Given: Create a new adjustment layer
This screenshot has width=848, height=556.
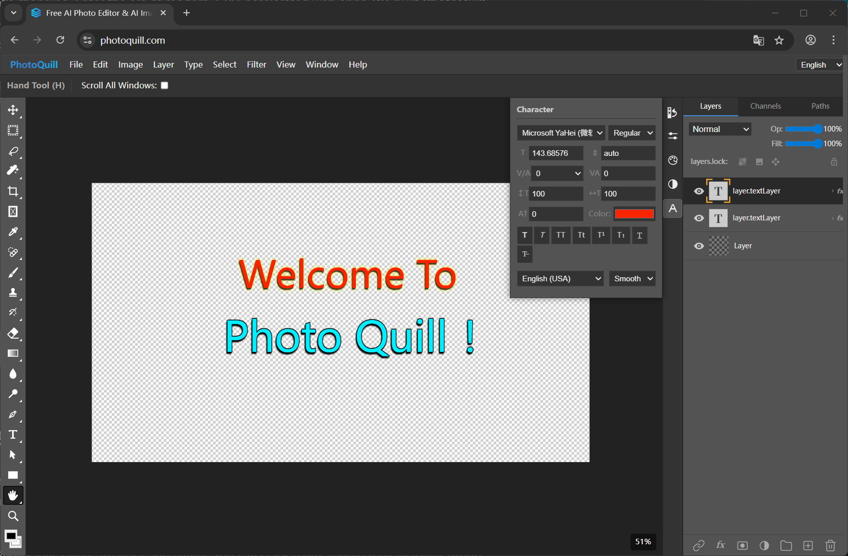Looking at the screenshot, I should click(764, 545).
